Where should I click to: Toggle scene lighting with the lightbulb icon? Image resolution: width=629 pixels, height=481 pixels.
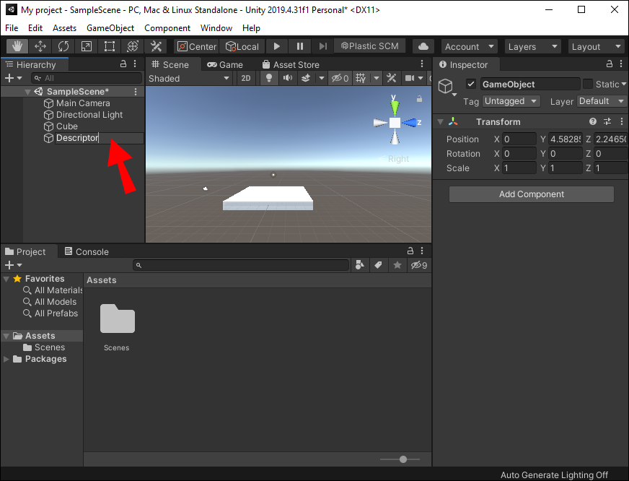tap(270, 78)
